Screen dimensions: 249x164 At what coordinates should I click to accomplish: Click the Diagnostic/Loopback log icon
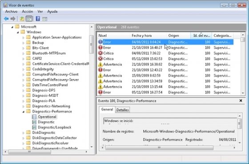(34, 127)
